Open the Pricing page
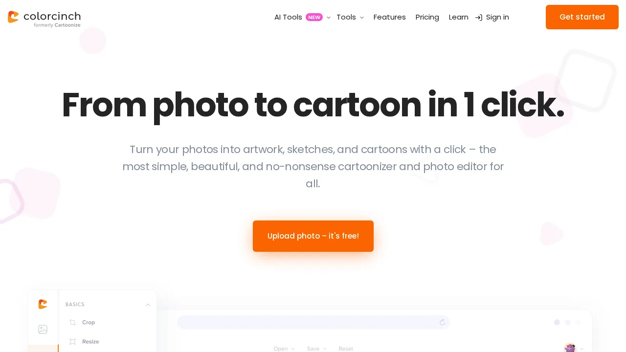The width and height of the screenshot is (626, 352). coord(427,17)
